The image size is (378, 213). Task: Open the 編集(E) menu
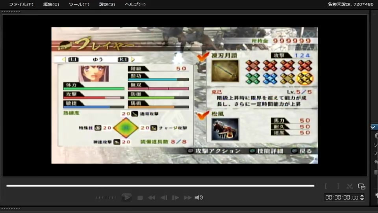click(51, 4)
